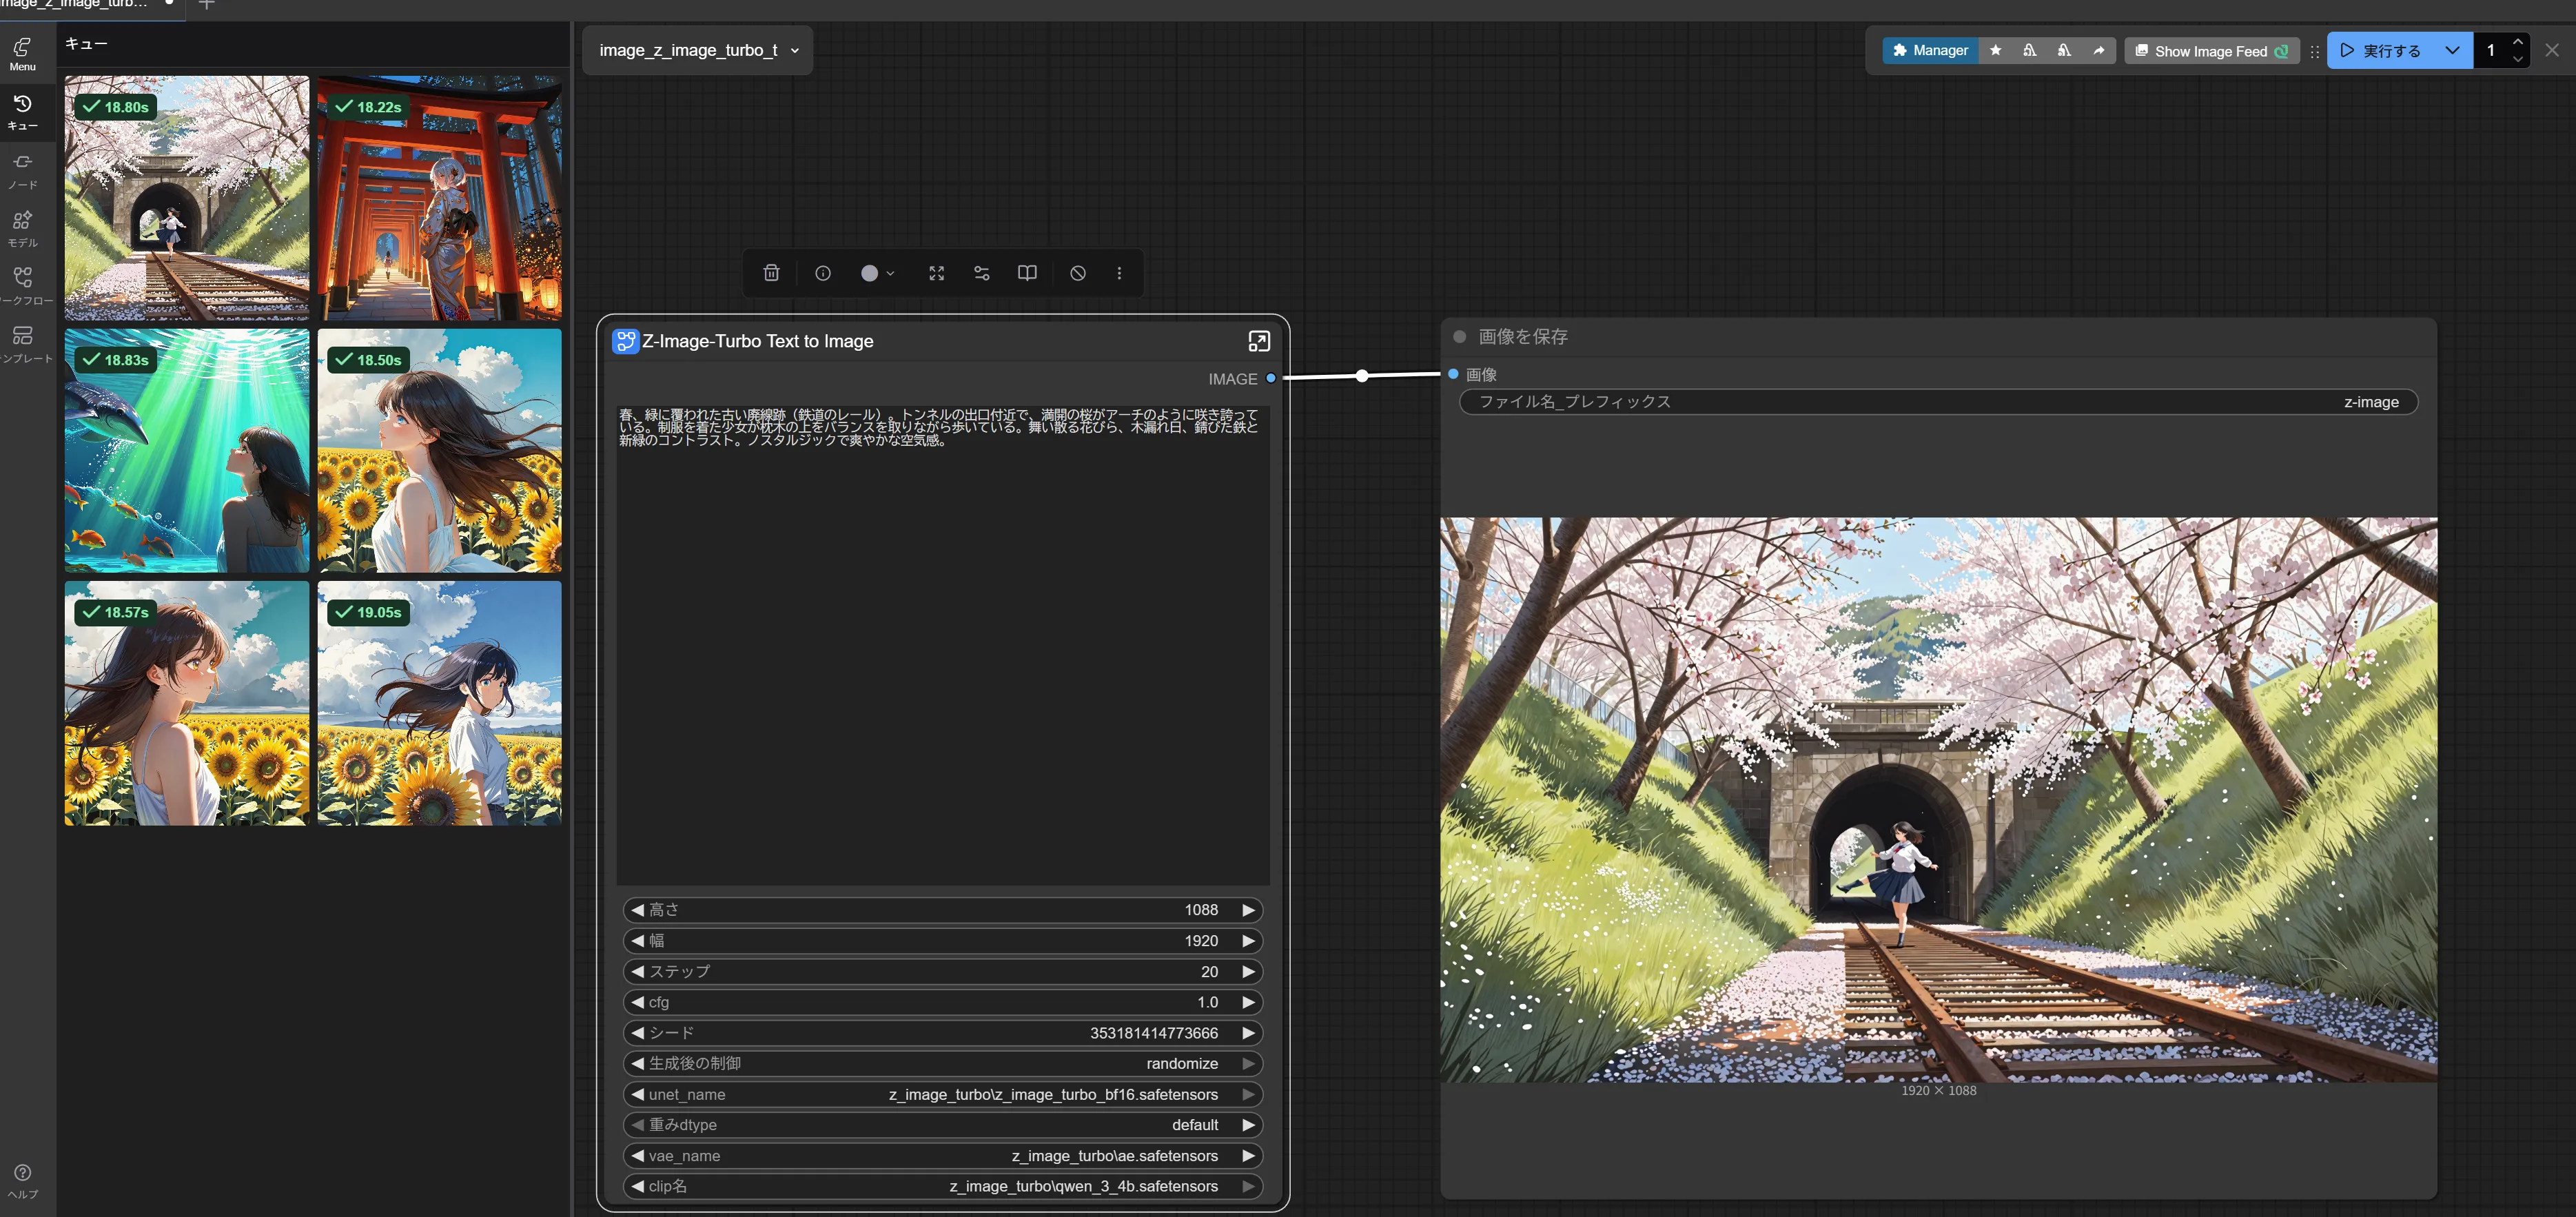Open the torii gate thumbnail in the queue
The image size is (2576, 1217).
click(x=439, y=198)
